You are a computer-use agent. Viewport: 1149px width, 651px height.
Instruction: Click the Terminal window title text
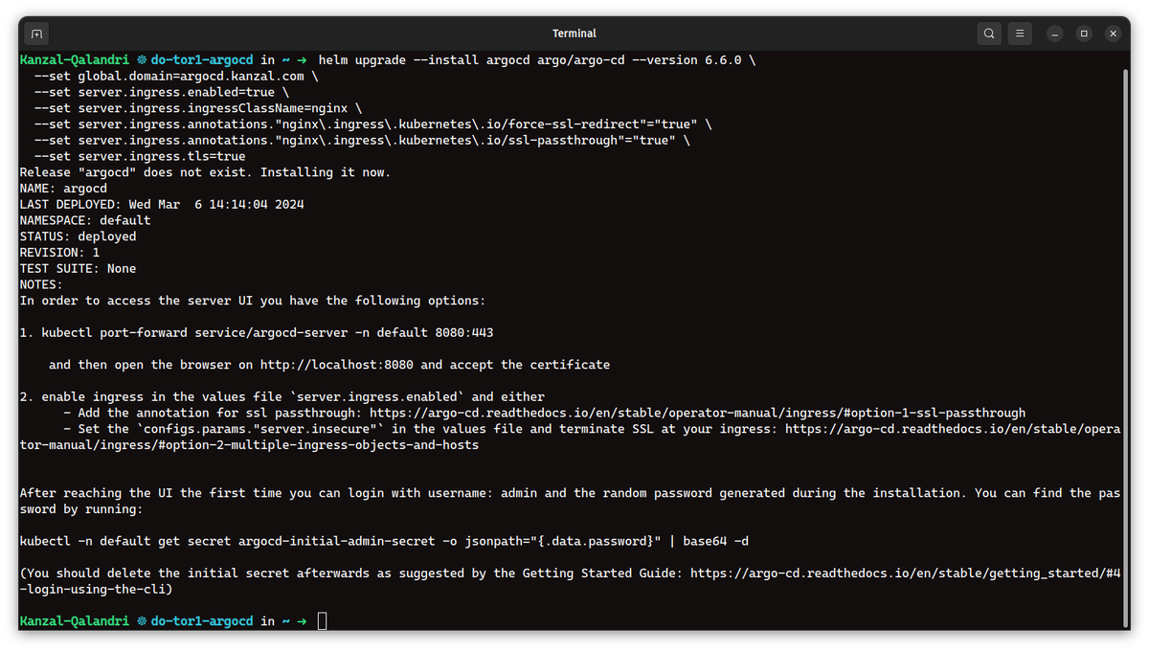[x=574, y=34]
